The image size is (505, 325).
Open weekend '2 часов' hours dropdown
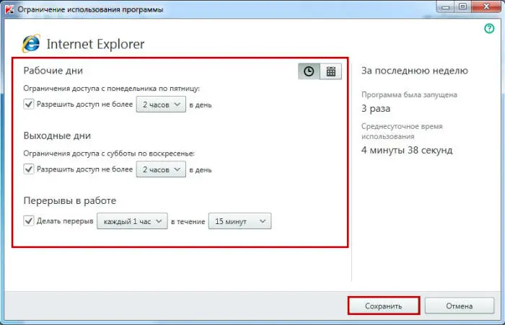coord(161,169)
